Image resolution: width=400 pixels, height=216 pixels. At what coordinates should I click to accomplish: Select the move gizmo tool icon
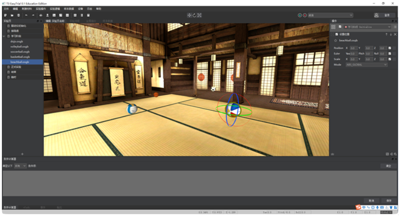click(190, 15)
